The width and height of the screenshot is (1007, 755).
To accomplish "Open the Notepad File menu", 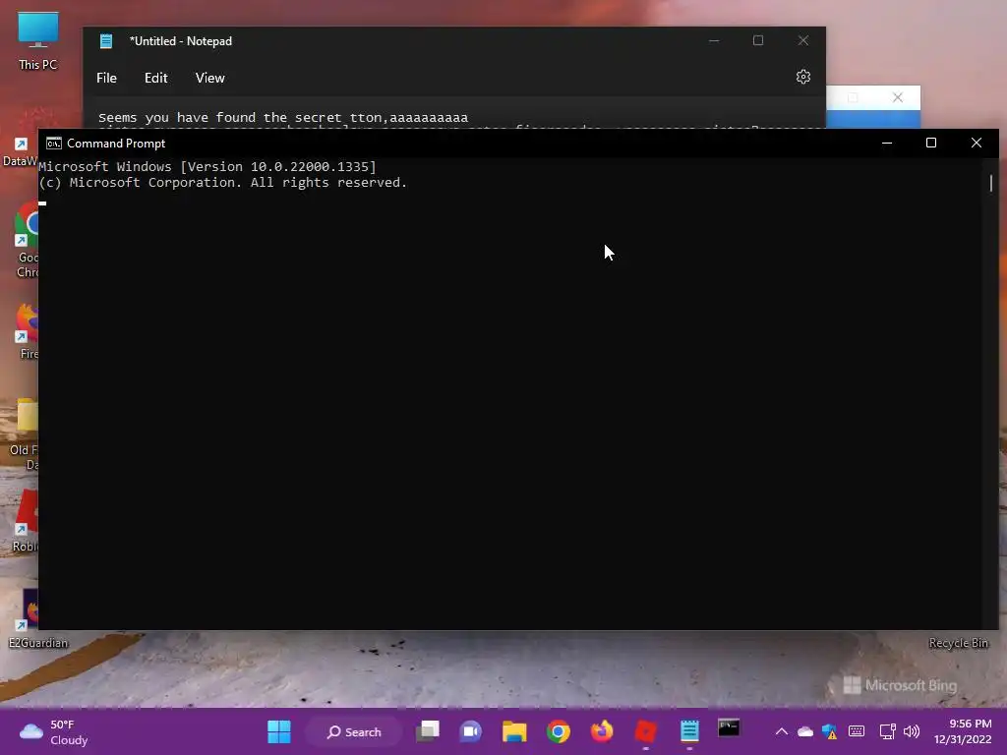I will (x=106, y=78).
